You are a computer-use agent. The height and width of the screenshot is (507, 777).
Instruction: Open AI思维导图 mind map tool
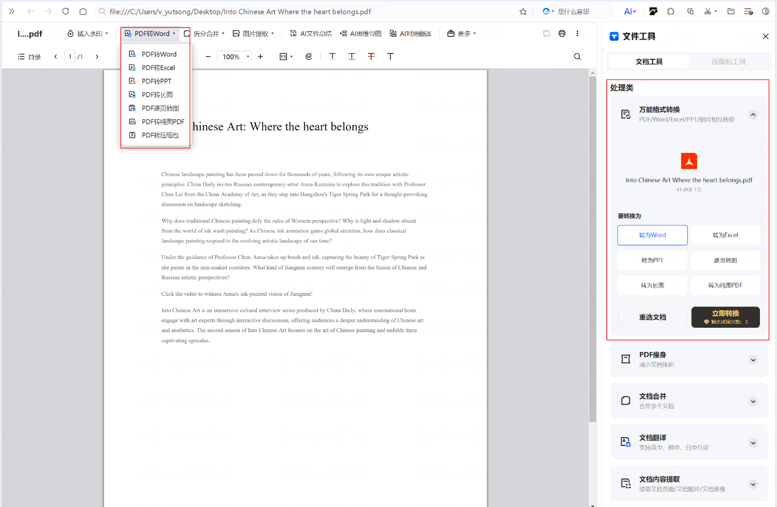[x=361, y=34]
